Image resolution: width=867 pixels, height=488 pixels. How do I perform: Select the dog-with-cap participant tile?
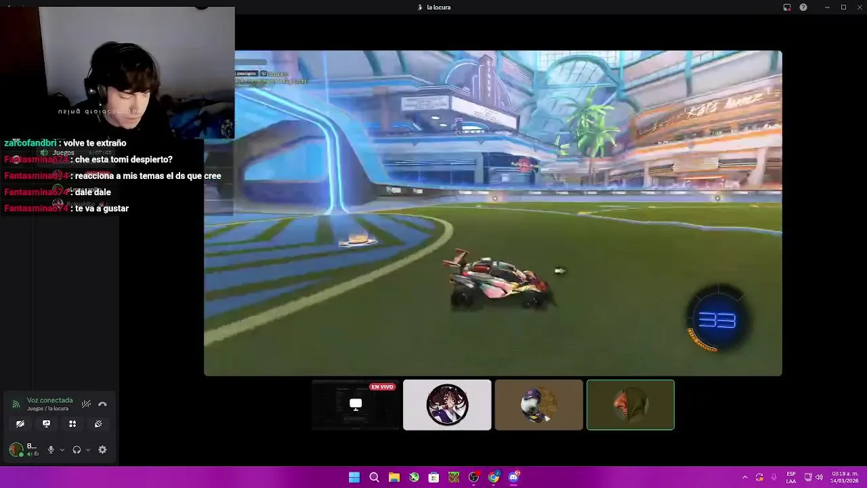click(x=538, y=405)
